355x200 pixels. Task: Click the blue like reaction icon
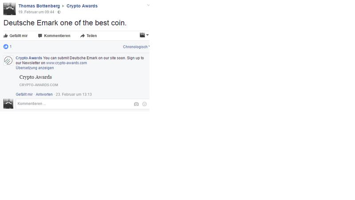point(6,47)
